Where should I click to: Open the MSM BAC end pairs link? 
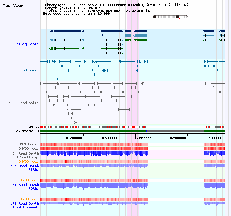(21, 70)
